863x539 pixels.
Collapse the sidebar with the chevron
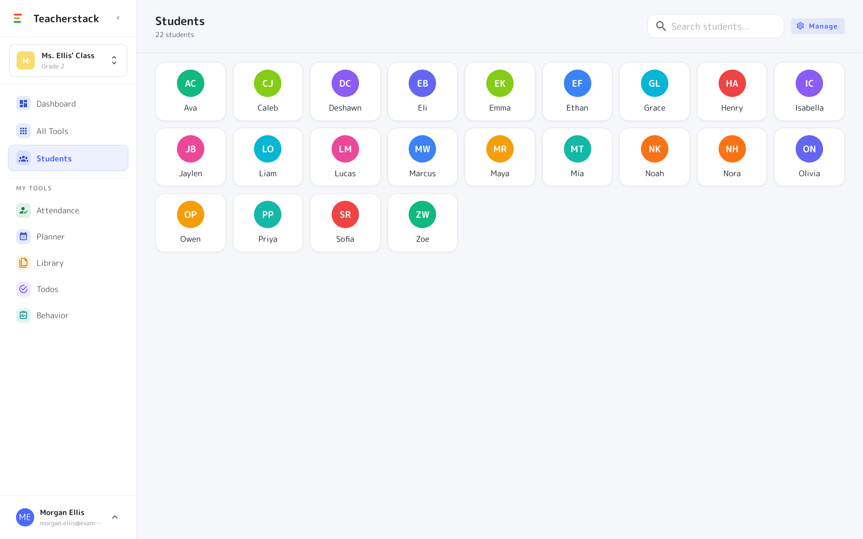[x=118, y=18]
